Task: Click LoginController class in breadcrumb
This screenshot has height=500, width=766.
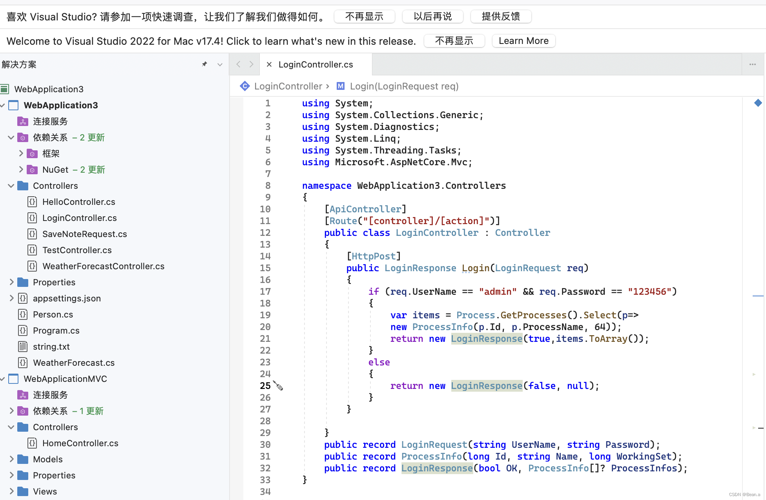Action: click(288, 86)
